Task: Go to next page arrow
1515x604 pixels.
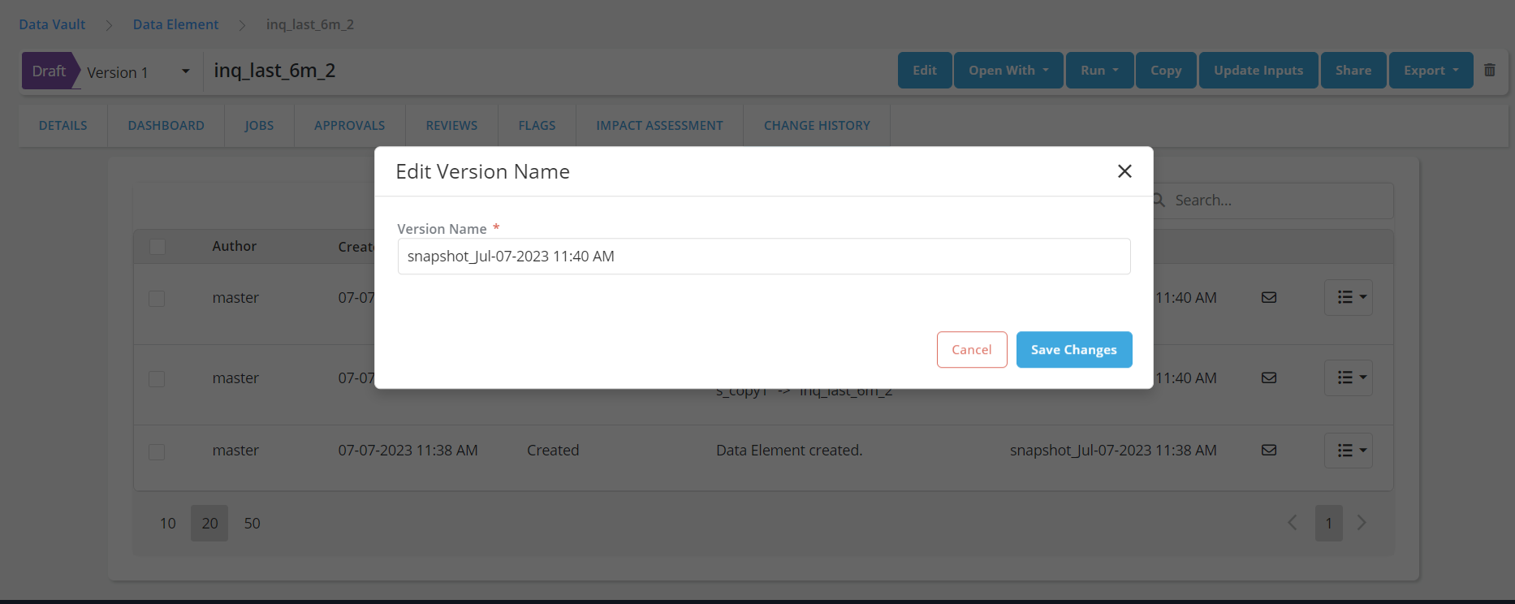Action: point(1362,523)
